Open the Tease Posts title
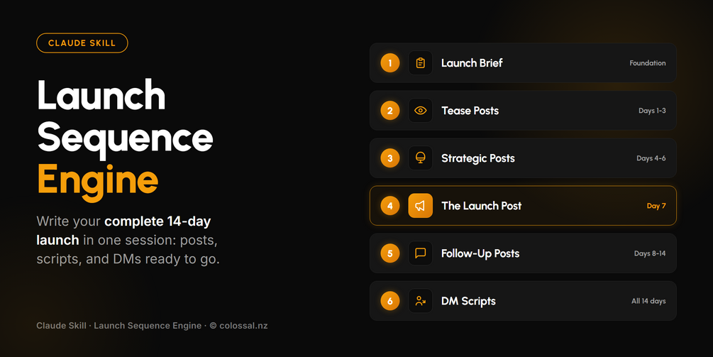713x357 pixels. pyautogui.click(x=470, y=111)
